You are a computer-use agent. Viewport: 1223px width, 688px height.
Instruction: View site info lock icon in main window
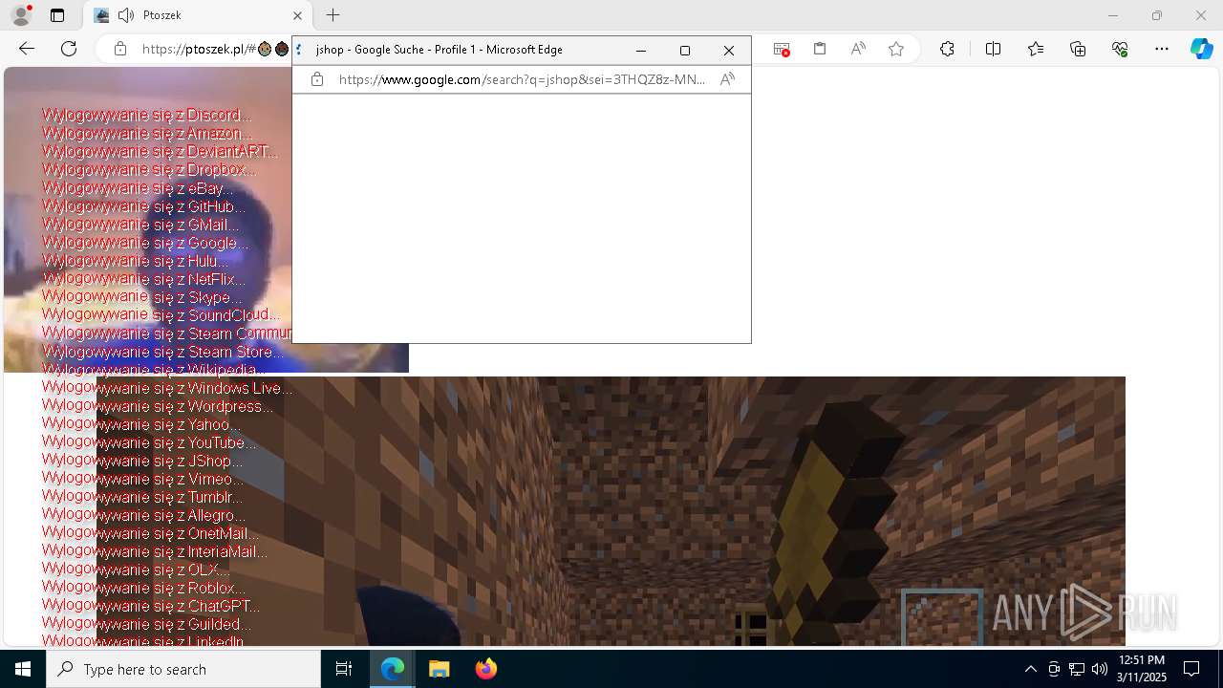120,49
